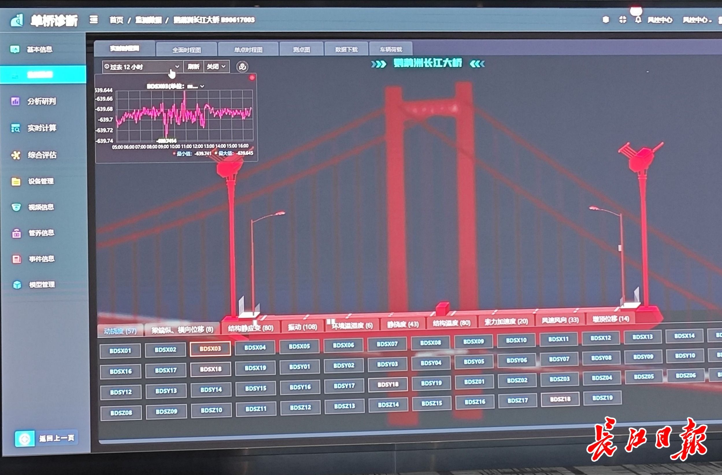Expand the 关闭 dropdown
The width and height of the screenshot is (722, 475).
pyautogui.click(x=216, y=67)
